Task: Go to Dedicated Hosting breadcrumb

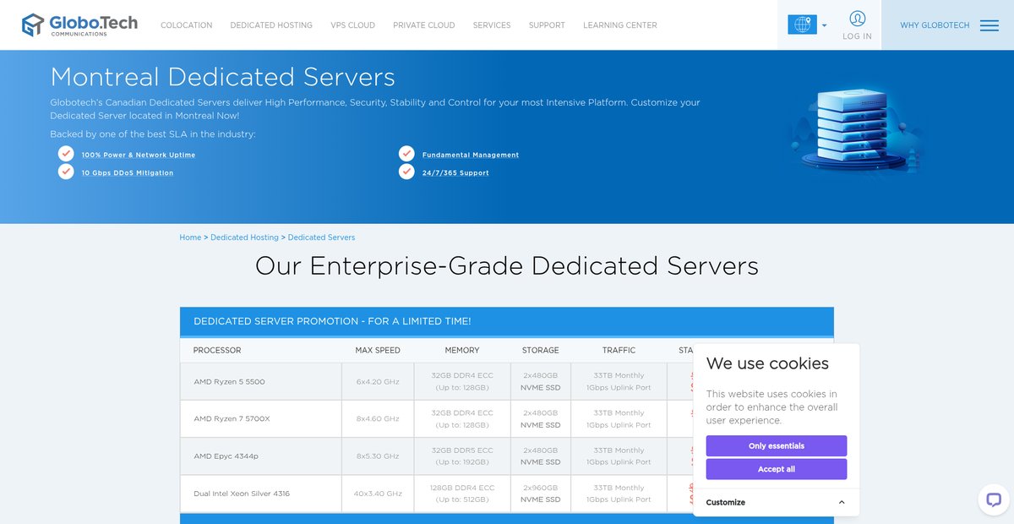Action: coord(244,237)
